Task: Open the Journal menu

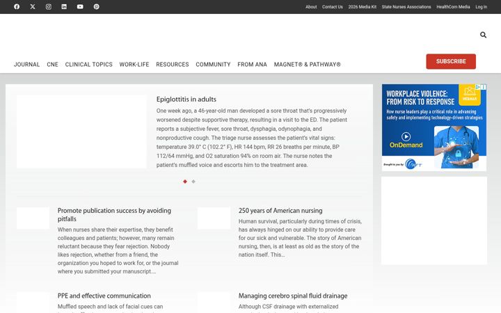Action: [x=27, y=65]
